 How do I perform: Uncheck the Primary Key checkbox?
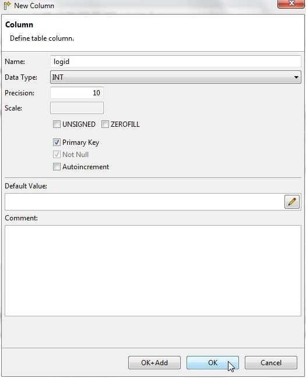pos(57,142)
